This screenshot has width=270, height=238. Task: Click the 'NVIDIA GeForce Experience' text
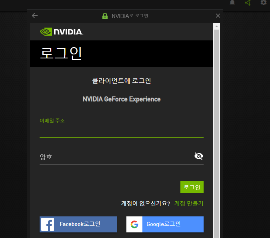(121, 99)
